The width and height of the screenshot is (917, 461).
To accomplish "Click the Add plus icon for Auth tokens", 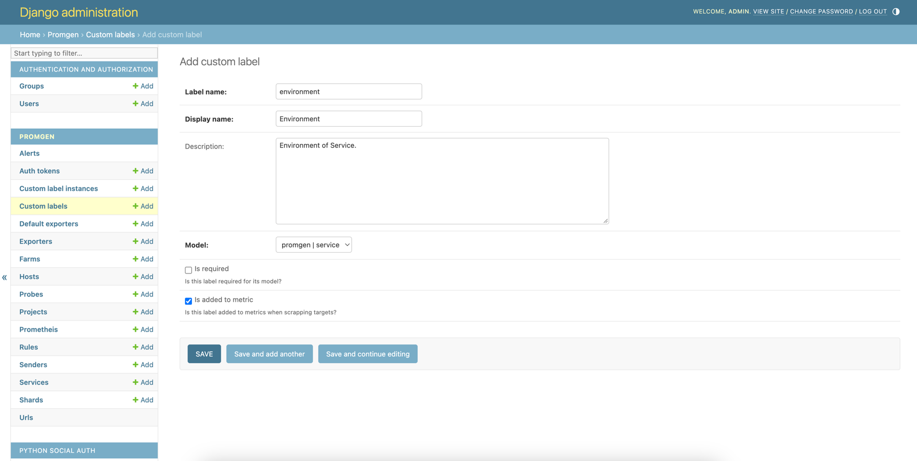I will (135, 171).
